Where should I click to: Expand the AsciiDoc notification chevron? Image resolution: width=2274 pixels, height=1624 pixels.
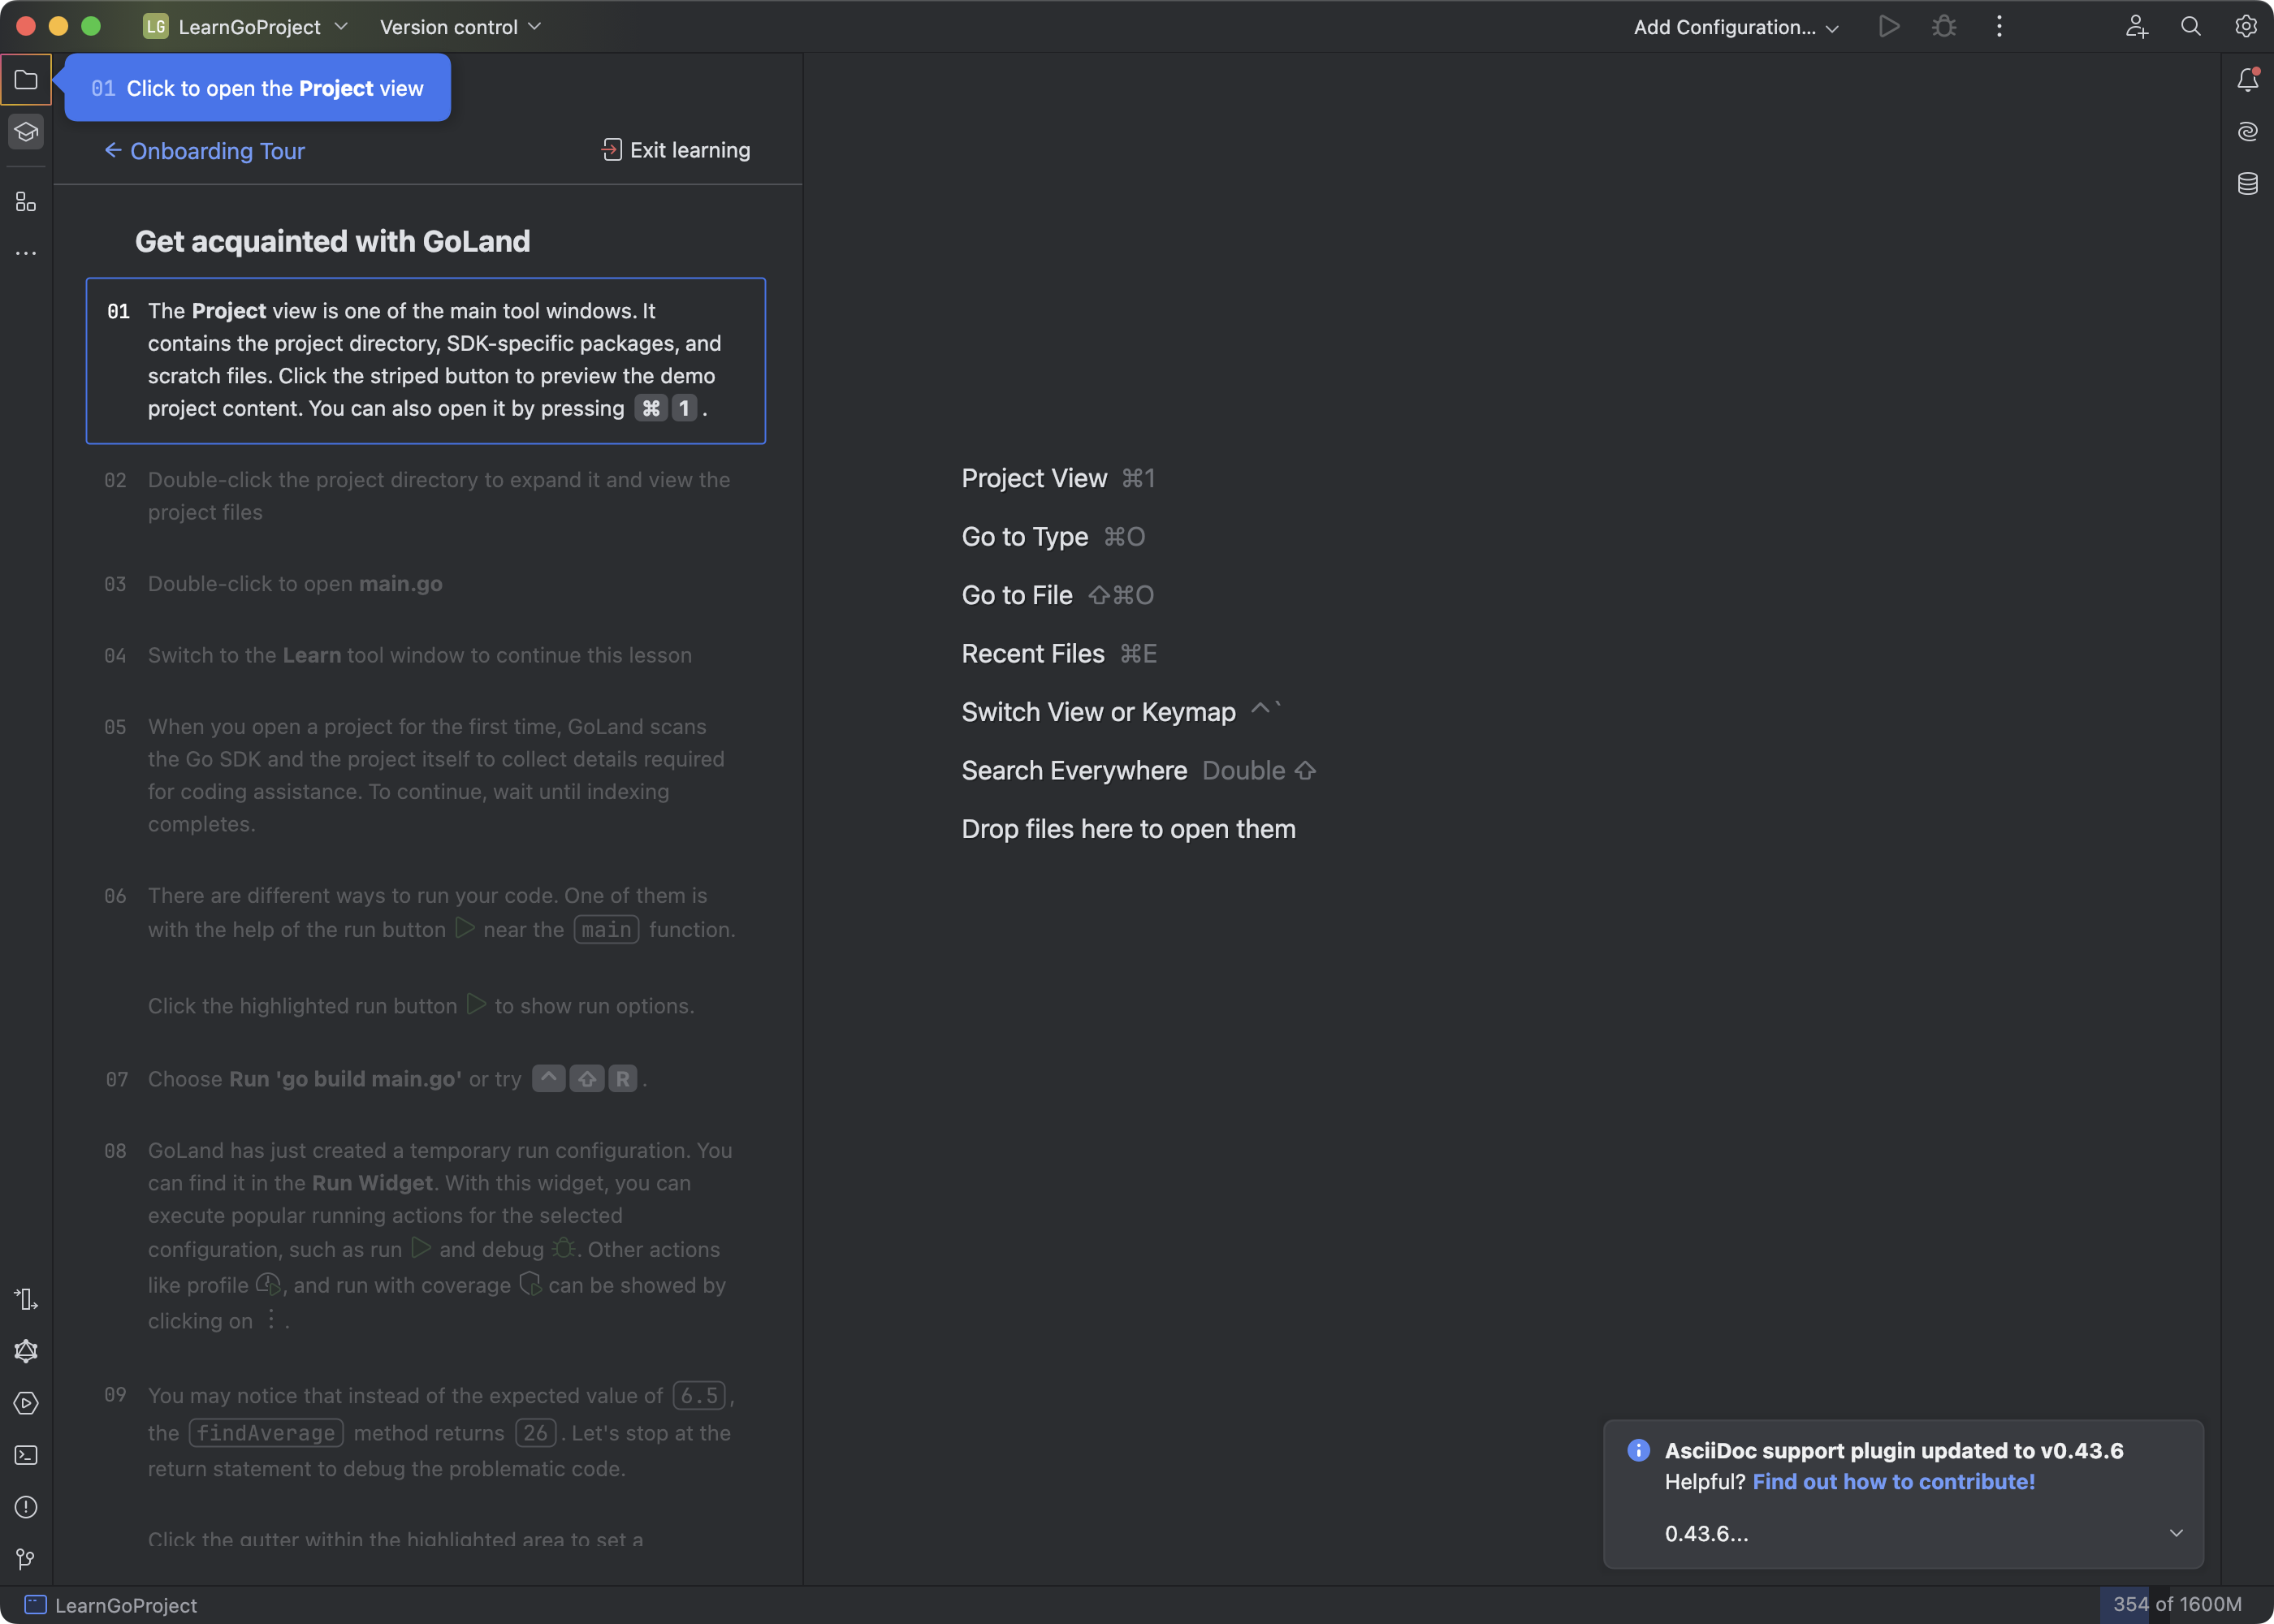click(2176, 1533)
